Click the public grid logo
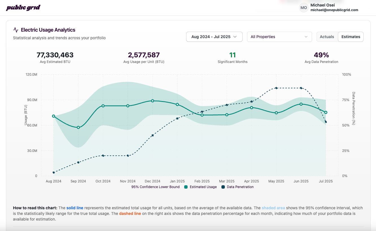Screen dimensions: 376x231 23,7
